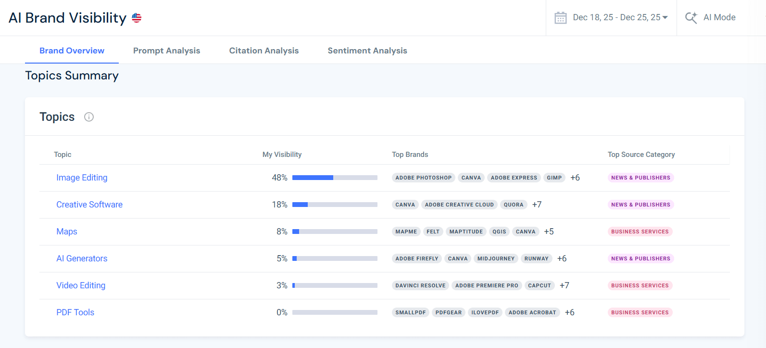Click the DaVinci Resolve brand tag
The width and height of the screenshot is (766, 348).
click(x=420, y=285)
